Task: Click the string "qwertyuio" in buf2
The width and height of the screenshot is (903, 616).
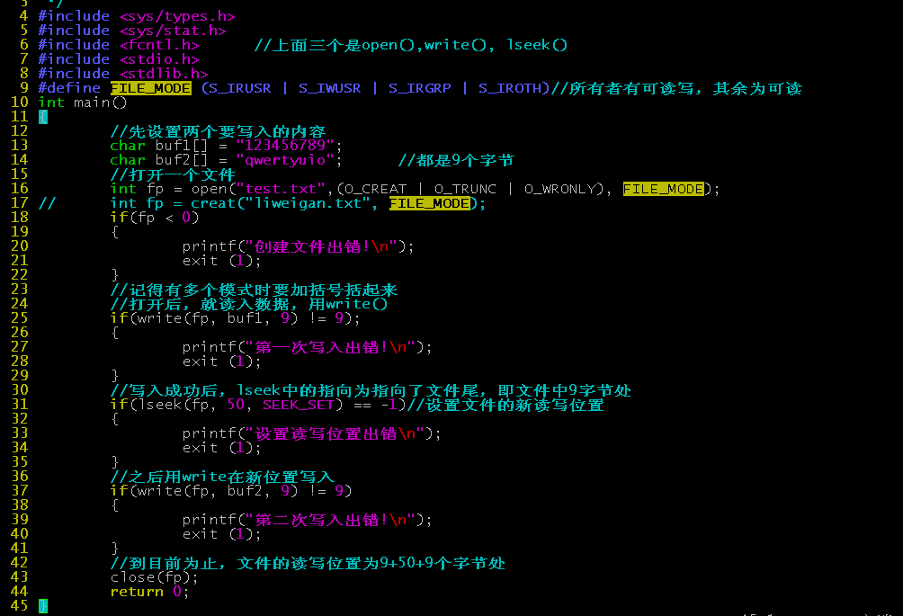Action: coord(285,159)
